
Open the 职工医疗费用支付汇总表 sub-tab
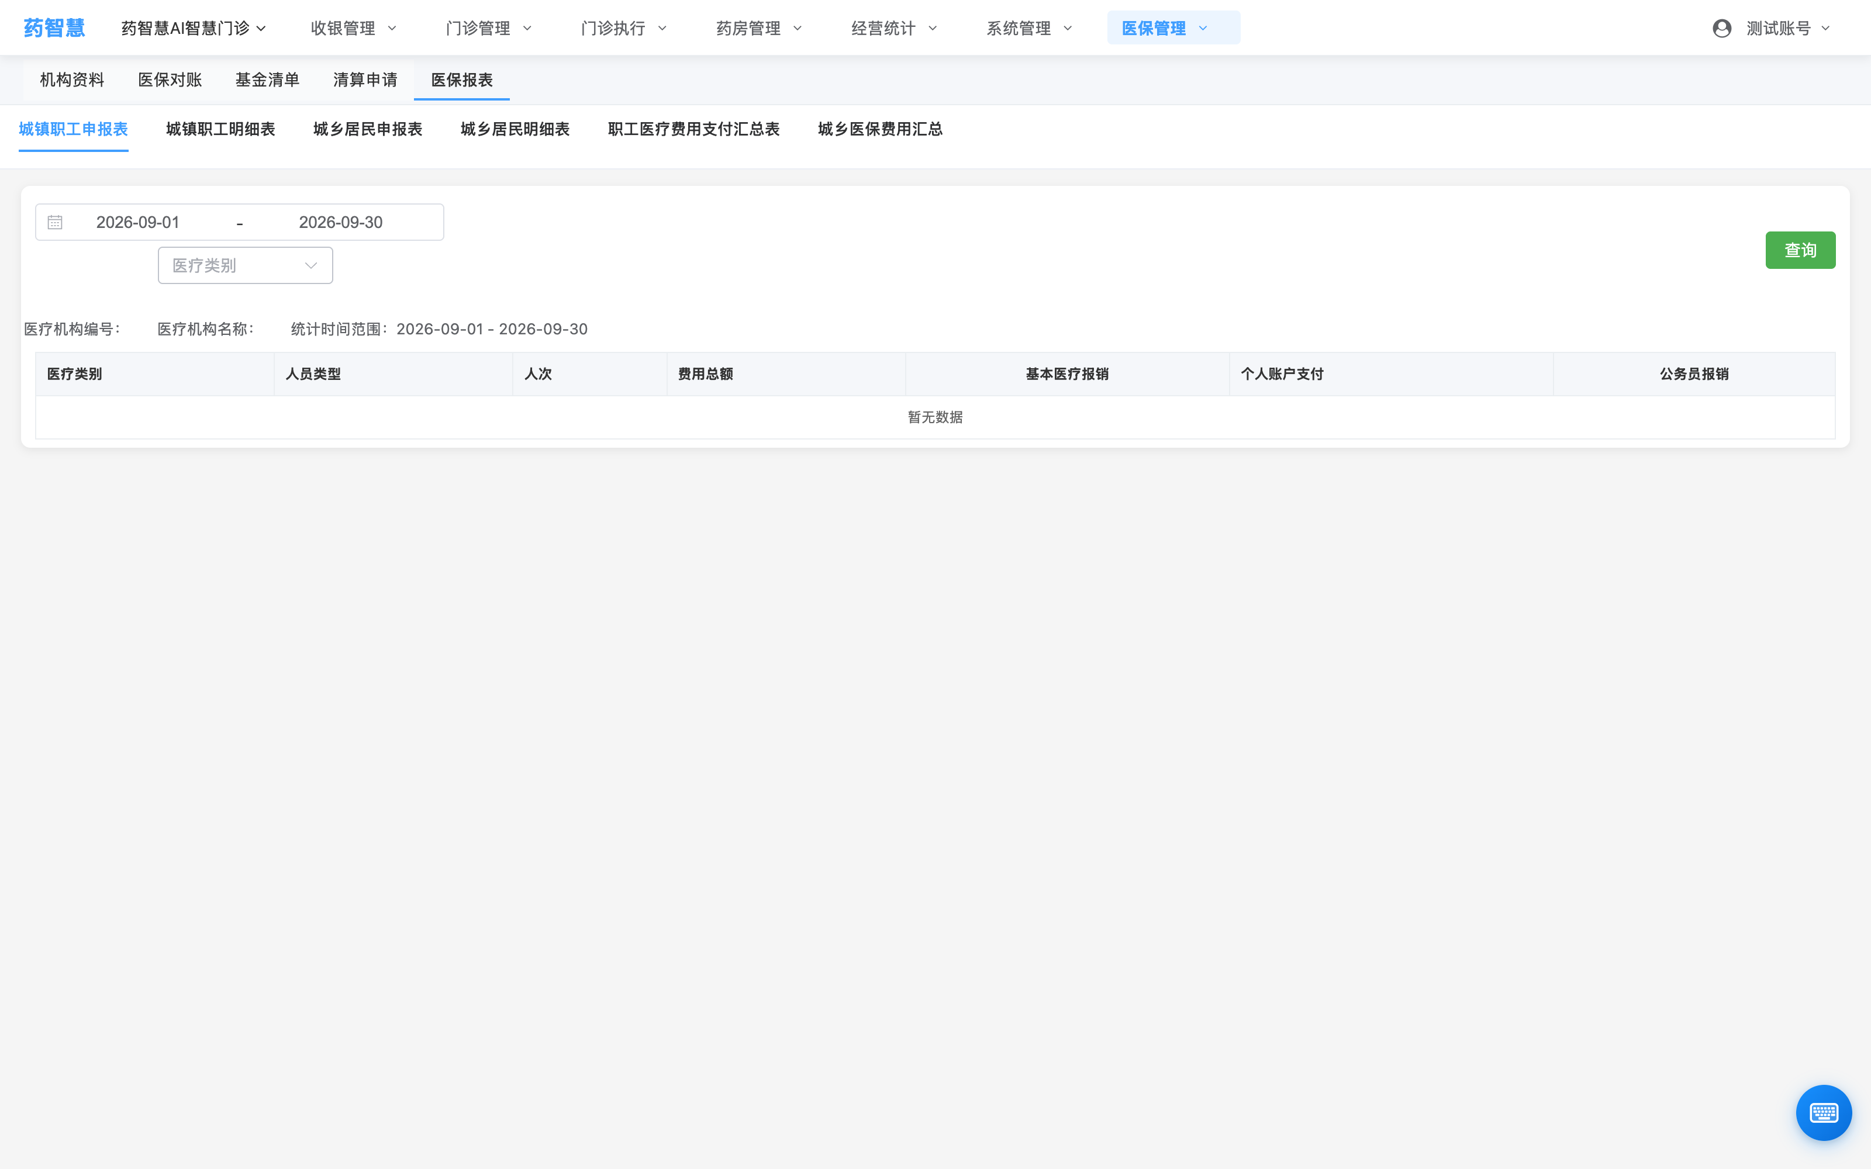click(693, 129)
